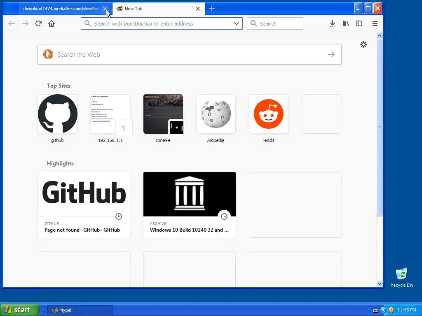Open the Downloads panel icon
422x316 pixels.
(x=333, y=23)
